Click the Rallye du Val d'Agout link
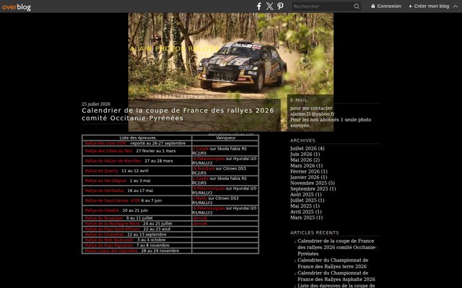The image size is (462, 288). [x=105, y=180]
